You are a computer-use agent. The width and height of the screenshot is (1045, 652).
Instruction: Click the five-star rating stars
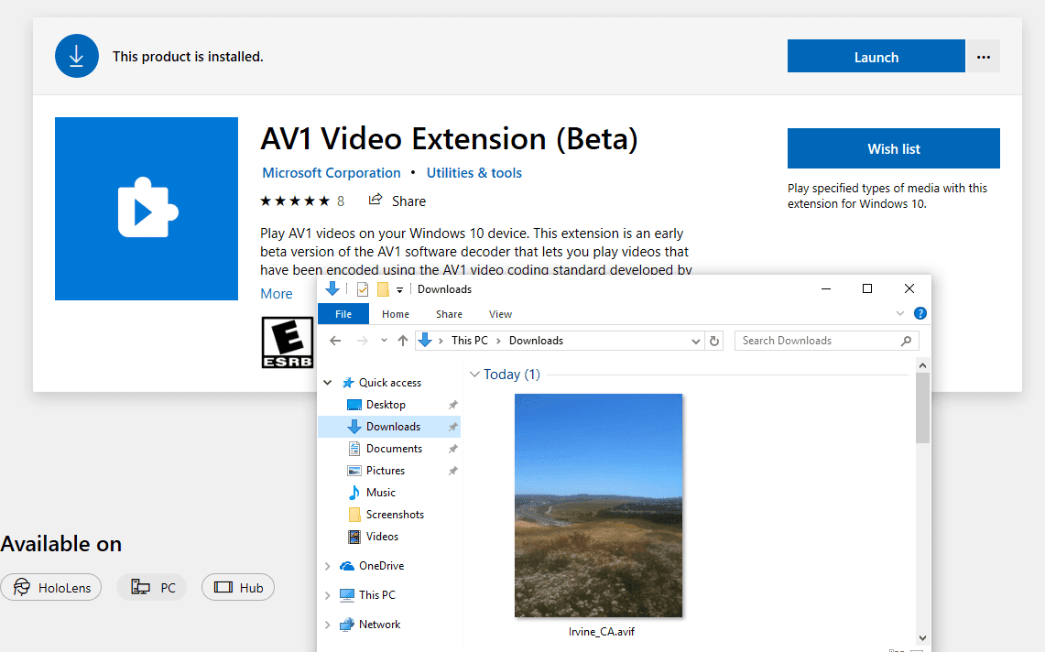pyautogui.click(x=295, y=201)
